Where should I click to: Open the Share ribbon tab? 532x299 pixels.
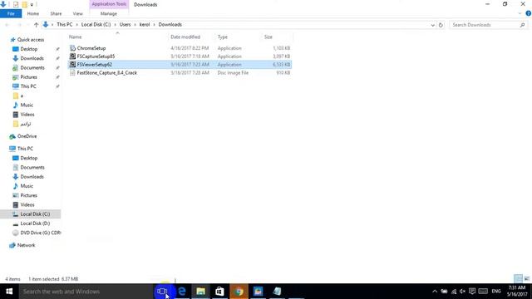click(x=56, y=13)
